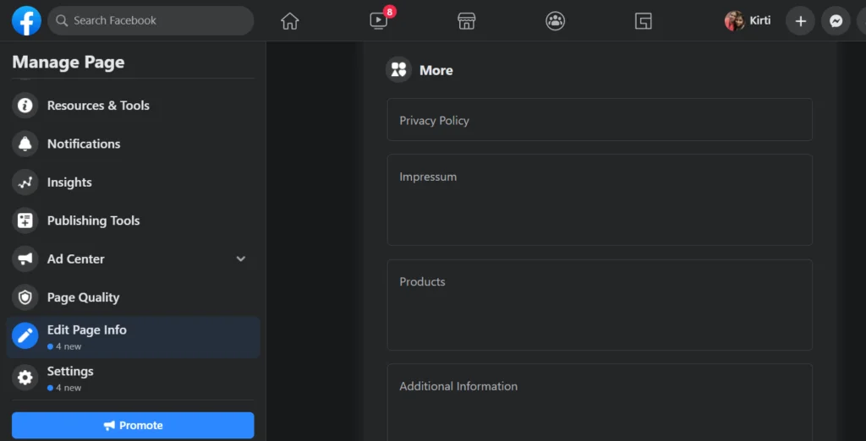
Task: Open Resources & Tools in sidebar
Action: (x=98, y=106)
